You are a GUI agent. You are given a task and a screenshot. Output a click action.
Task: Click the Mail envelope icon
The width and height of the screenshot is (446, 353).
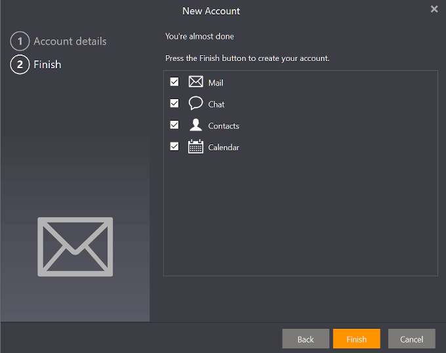click(195, 82)
